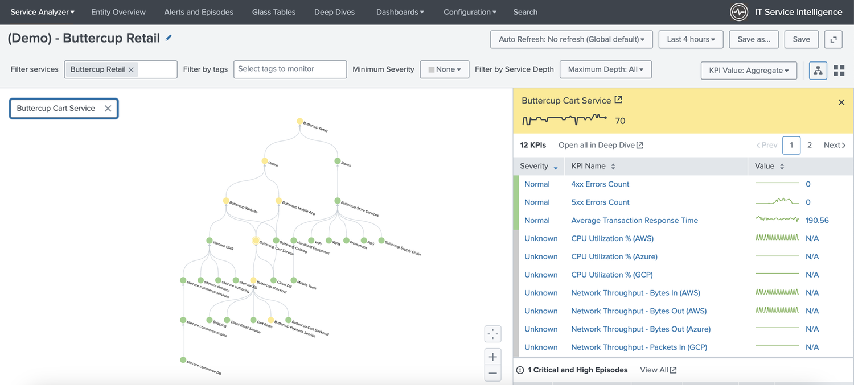The height and width of the screenshot is (385, 854).
Task: Click the Save button
Action: tap(801, 39)
